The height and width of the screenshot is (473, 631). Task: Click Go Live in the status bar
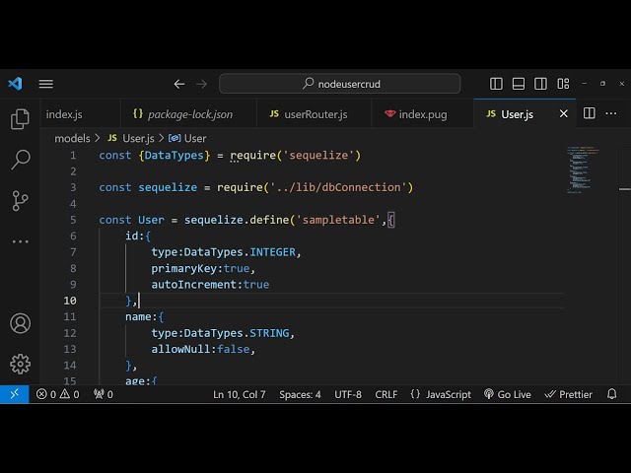(x=508, y=394)
